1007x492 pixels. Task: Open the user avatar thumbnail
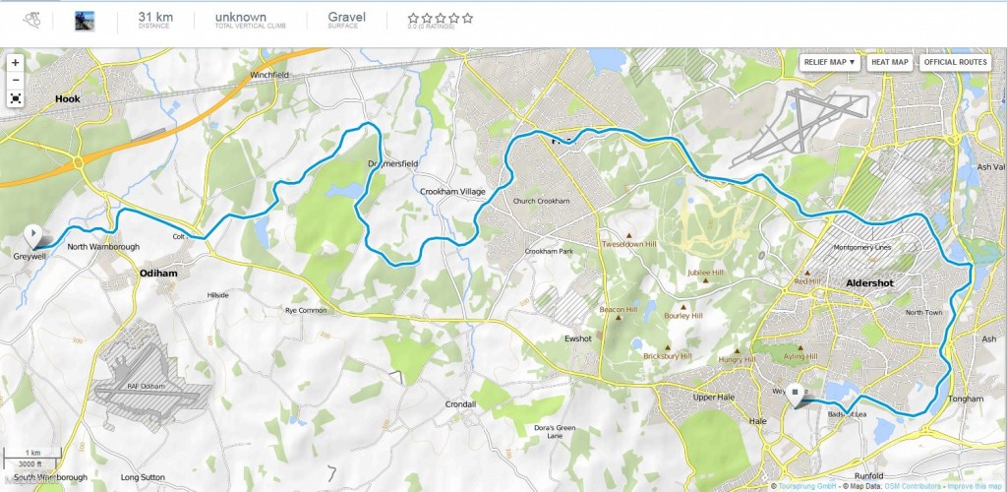(85, 21)
